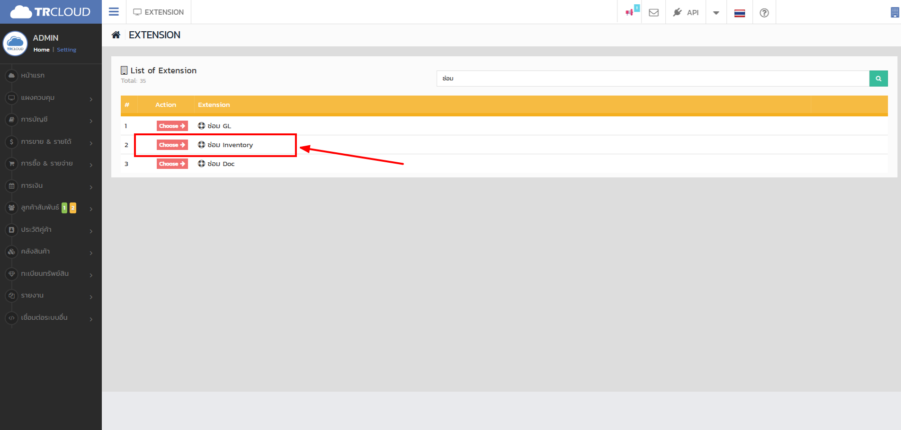Go to home via house icon

[x=116, y=35]
